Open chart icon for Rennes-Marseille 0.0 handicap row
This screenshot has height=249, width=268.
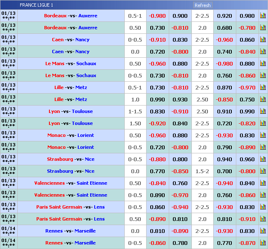263,231
